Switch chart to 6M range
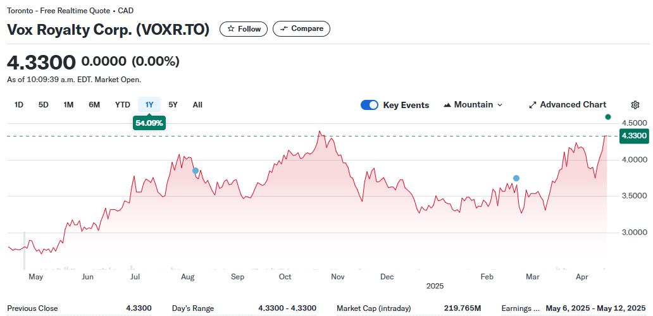Image resolution: width=653 pixels, height=316 pixels. click(94, 105)
